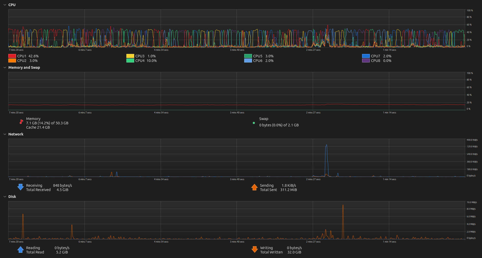The height and width of the screenshot is (258, 482).
Task: Click the Cache 21.4 GB text
Action: coord(38,127)
